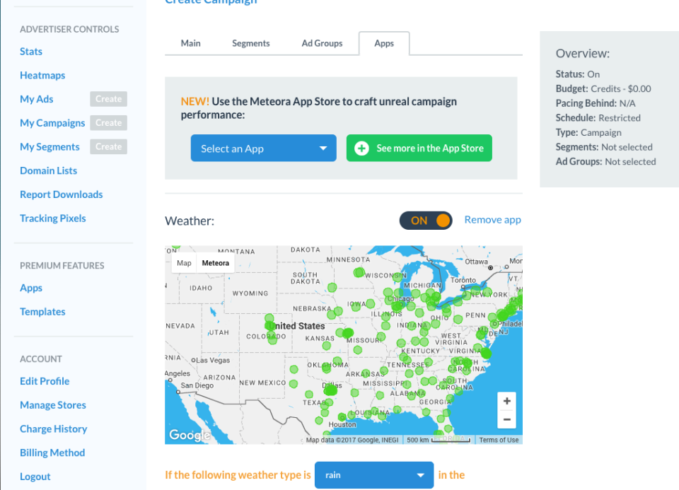Open Billing Method
This screenshot has height=490, width=679.
[52, 453]
